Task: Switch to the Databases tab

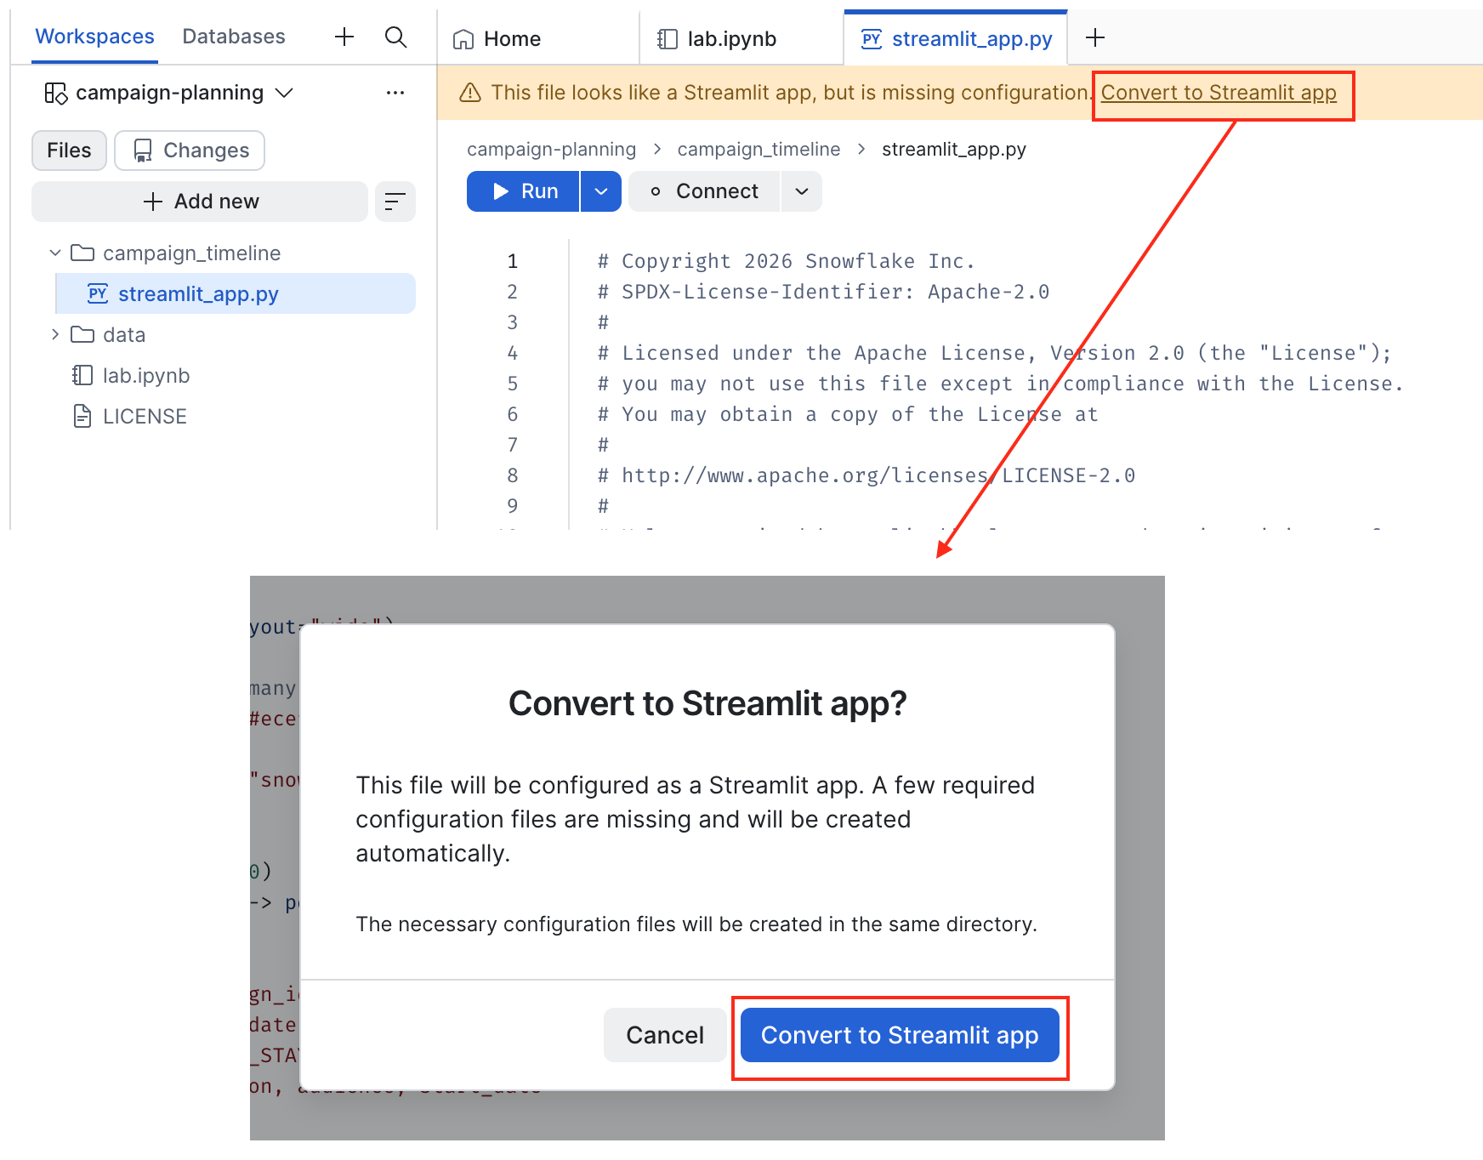Action: tap(234, 37)
